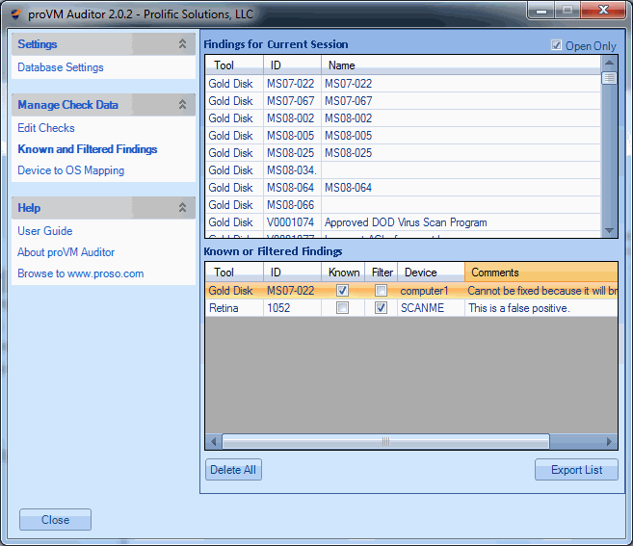The width and height of the screenshot is (633, 546).
Task: Collapse the Help section chevron
Action: coord(182,208)
